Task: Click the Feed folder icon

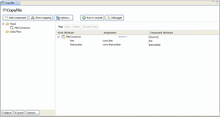Action: pos(7,24)
